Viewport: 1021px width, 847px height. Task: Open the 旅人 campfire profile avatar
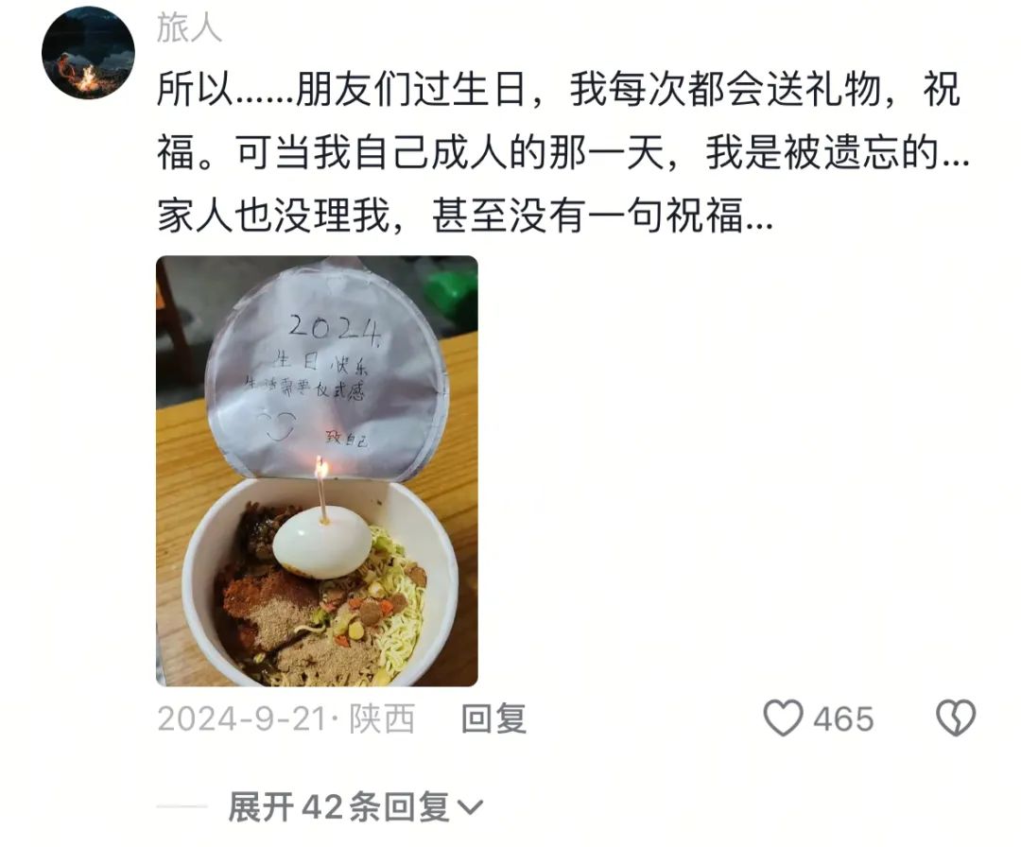pos(88,53)
